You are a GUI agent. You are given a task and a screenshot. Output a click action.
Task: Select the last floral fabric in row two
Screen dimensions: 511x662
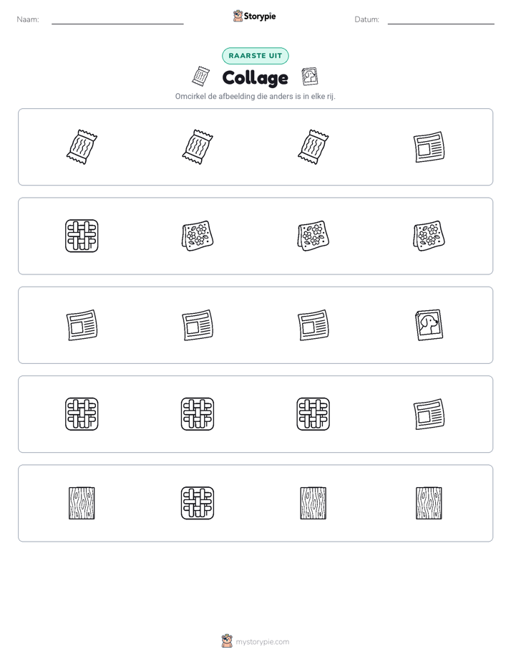point(429,236)
